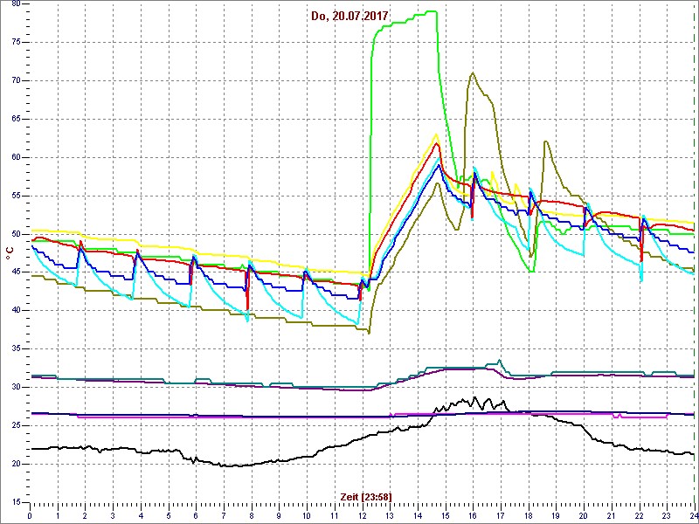Screen dimensions: 699x524
Task: Click hour 8 on the time axis
Action: click(252, 516)
